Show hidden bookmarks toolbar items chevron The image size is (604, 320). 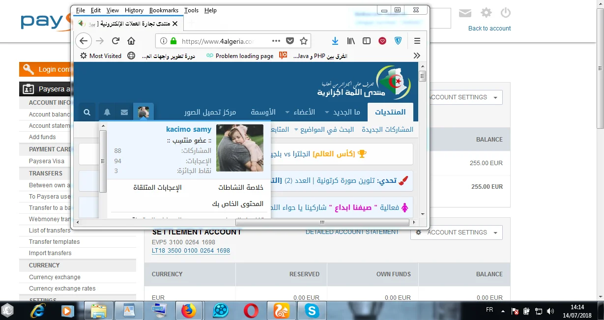coord(417,56)
